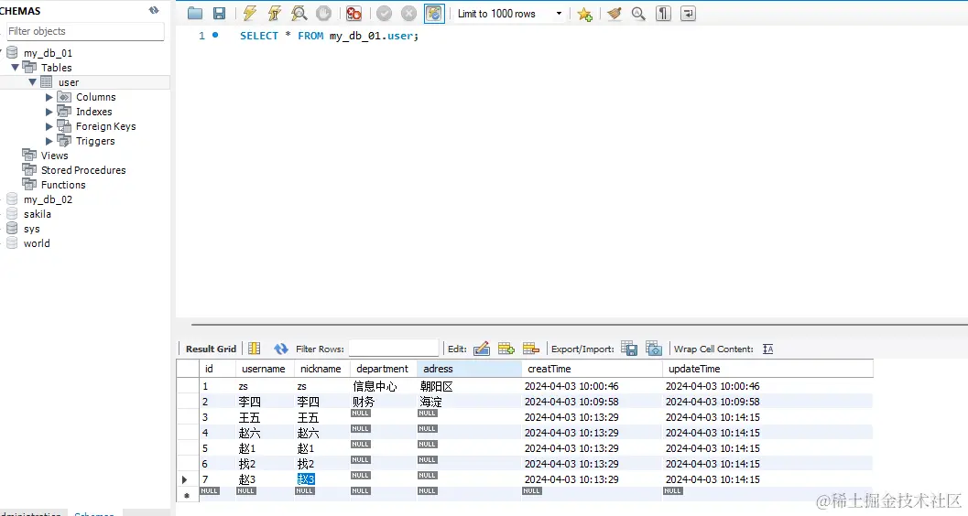The width and height of the screenshot is (968, 516).
Task: Click the Insert new row icon
Action: coord(506,349)
